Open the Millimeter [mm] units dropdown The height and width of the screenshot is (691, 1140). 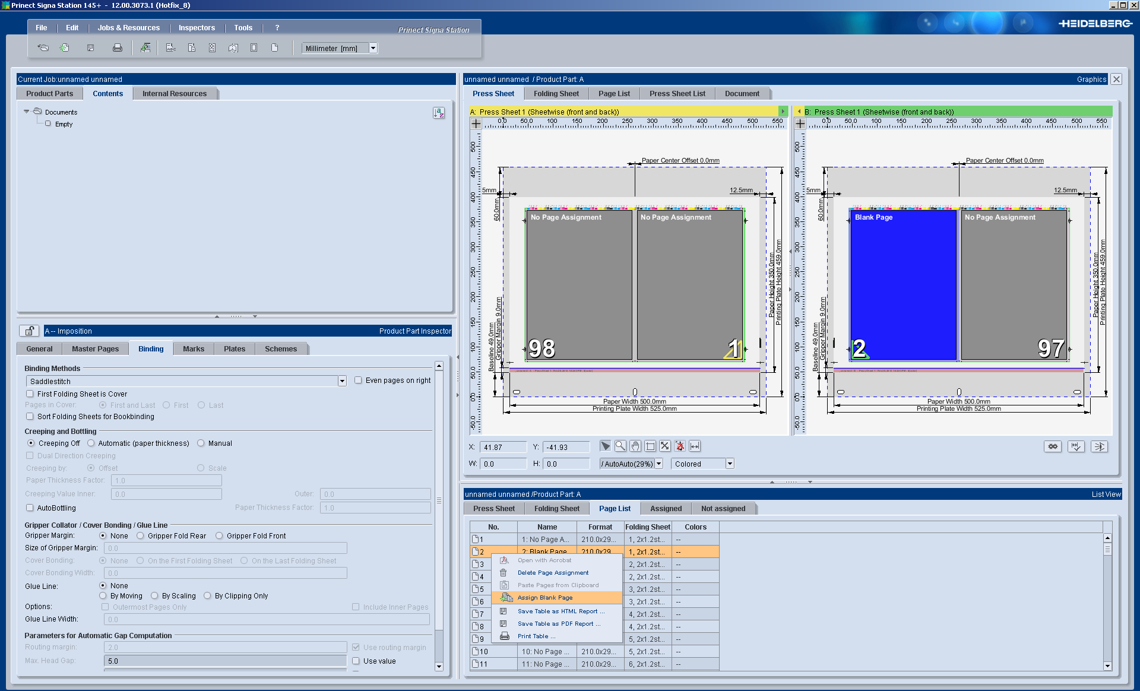click(373, 48)
